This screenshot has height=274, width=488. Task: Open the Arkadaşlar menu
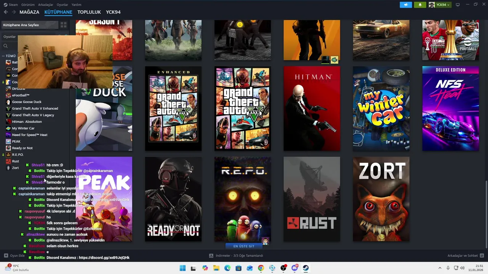[46, 5]
